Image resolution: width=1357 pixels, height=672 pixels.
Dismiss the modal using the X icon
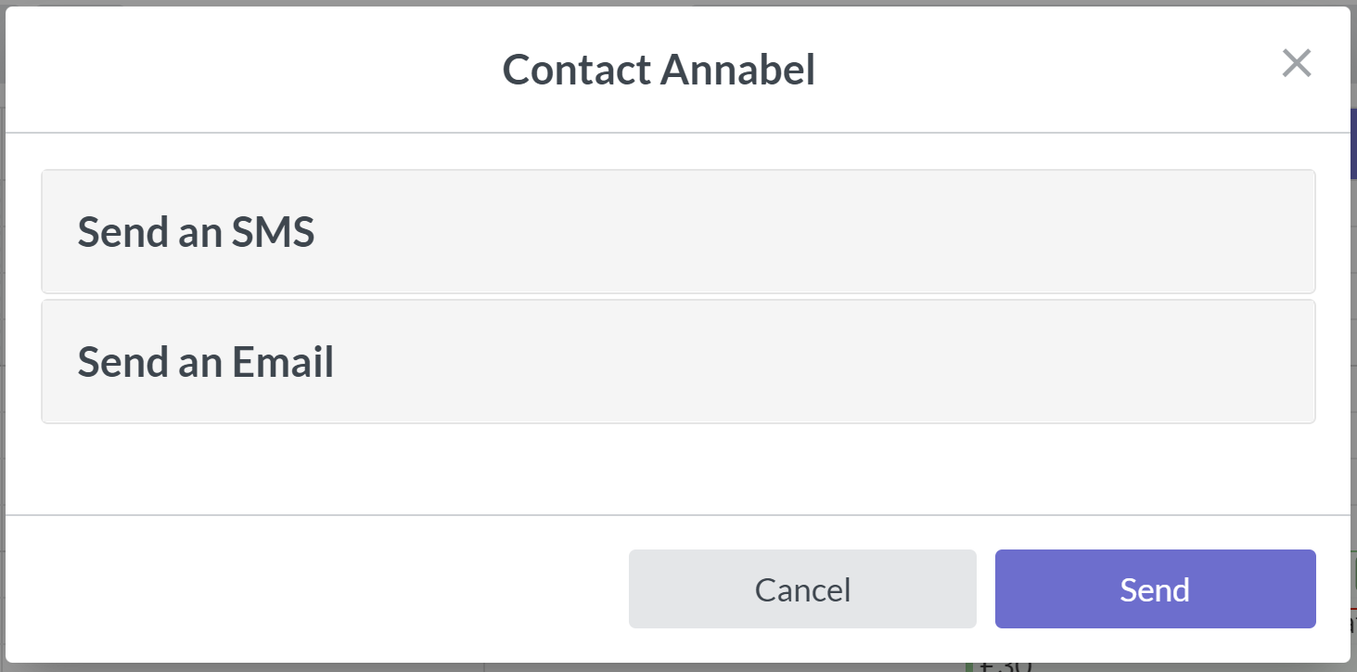pyautogui.click(x=1296, y=63)
